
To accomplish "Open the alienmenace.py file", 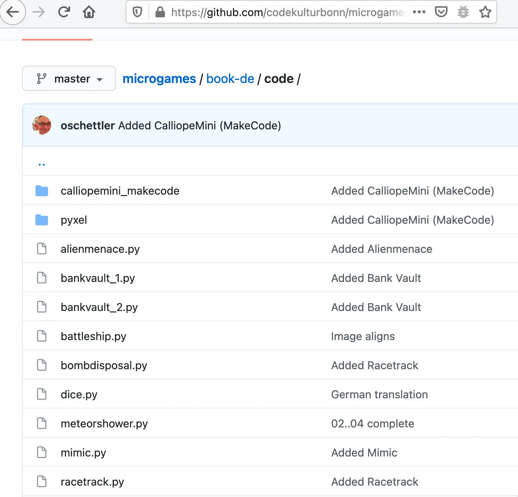I will coord(100,249).
